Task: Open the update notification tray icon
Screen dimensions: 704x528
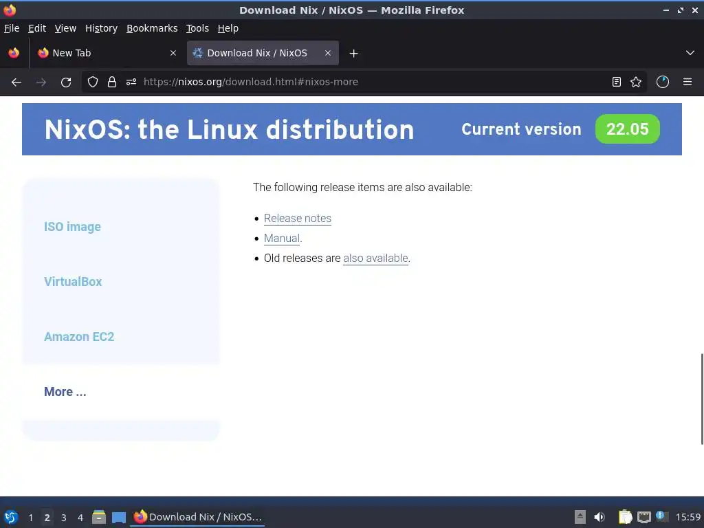Action: click(661, 516)
